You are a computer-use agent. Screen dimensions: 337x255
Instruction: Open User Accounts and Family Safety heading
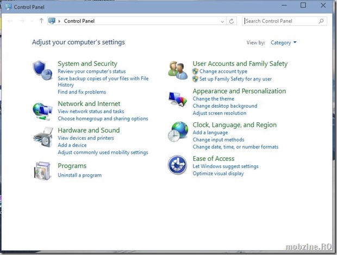240,64
